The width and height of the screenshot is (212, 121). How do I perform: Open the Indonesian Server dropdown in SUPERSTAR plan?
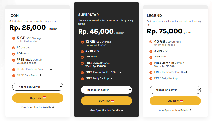(x=106, y=90)
